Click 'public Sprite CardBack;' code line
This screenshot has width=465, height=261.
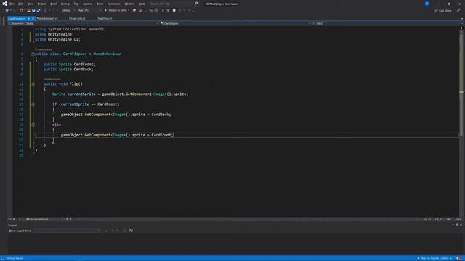(68, 70)
